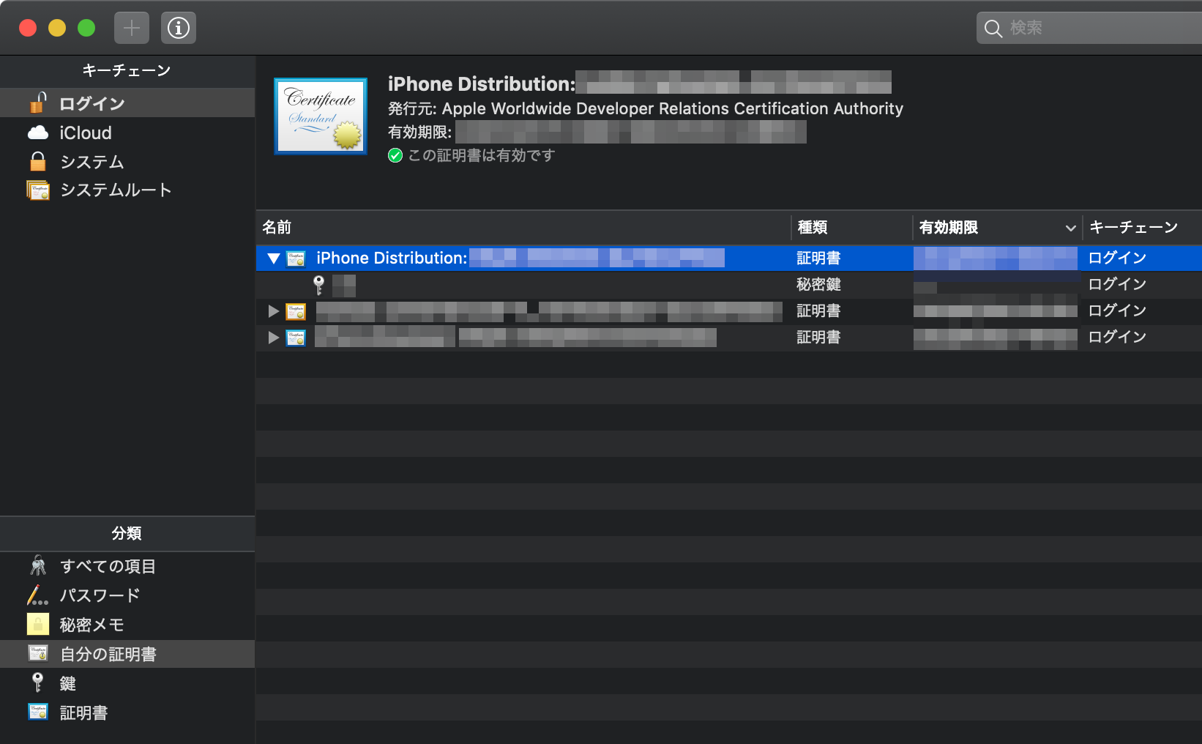Click the 秘密メモ note icon

click(38, 625)
